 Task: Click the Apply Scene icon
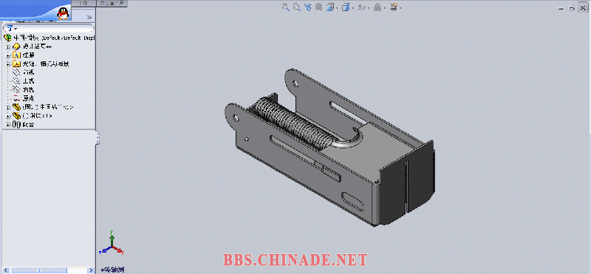[394, 7]
